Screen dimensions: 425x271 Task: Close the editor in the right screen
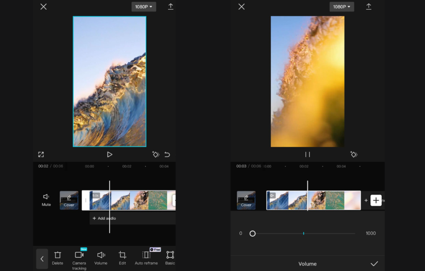coord(242,7)
